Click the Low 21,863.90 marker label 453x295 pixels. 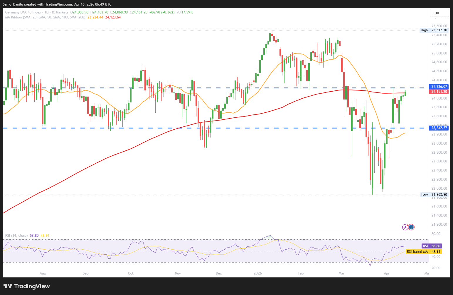pyautogui.click(x=434, y=195)
